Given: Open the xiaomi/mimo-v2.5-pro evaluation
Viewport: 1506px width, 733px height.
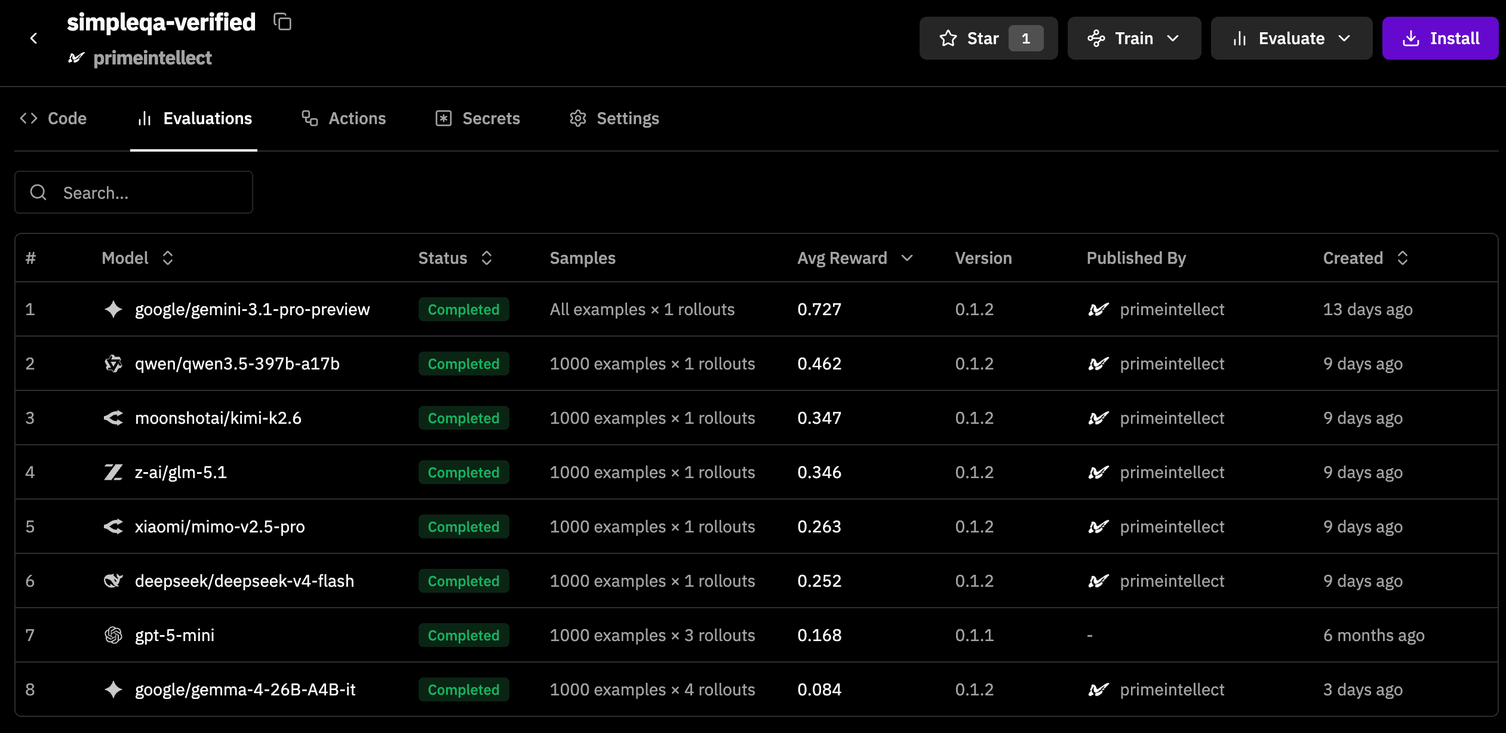Looking at the screenshot, I should 220,526.
